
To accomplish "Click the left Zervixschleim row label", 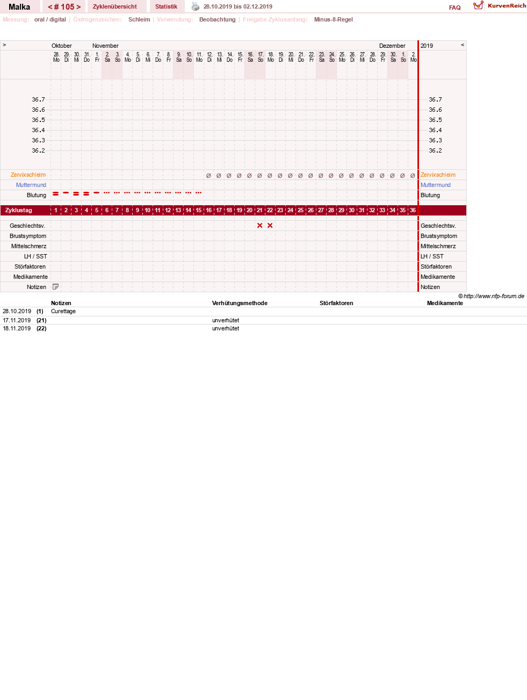I will (28, 175).
